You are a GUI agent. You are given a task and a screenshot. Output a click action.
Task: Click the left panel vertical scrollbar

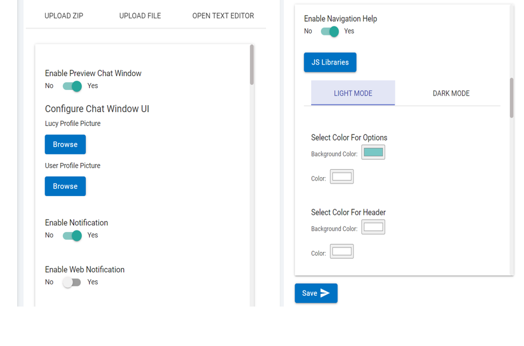pyautogui.click(x=252, y=65)
